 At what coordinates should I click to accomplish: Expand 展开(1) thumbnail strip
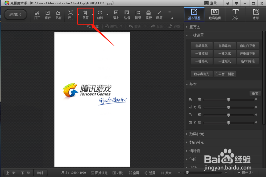coord(245,172)
